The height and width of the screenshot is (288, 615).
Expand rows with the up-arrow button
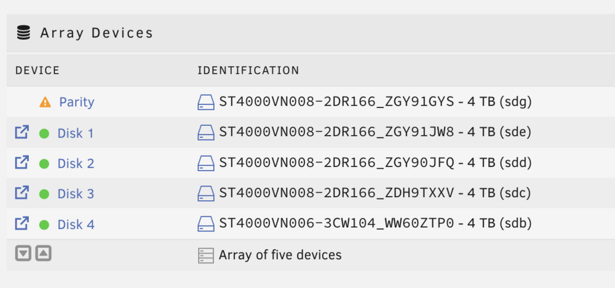43,254
